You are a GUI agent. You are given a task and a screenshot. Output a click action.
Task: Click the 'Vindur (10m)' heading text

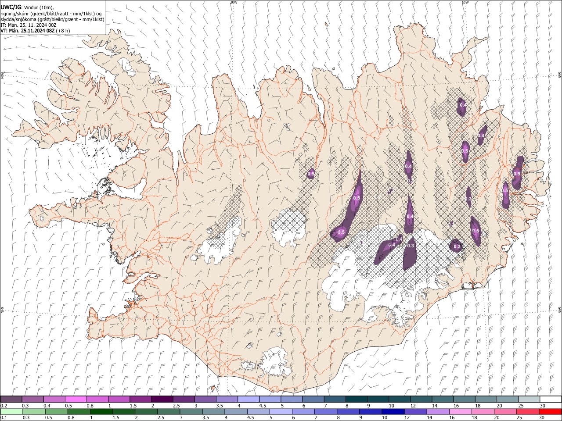pyautogui.click(x=39, y=7)
